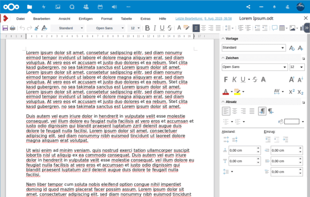Viewport: 310px width, 197px height.
Task: Click the first Einzug 0,00 cm field
Action: [286, 151]
